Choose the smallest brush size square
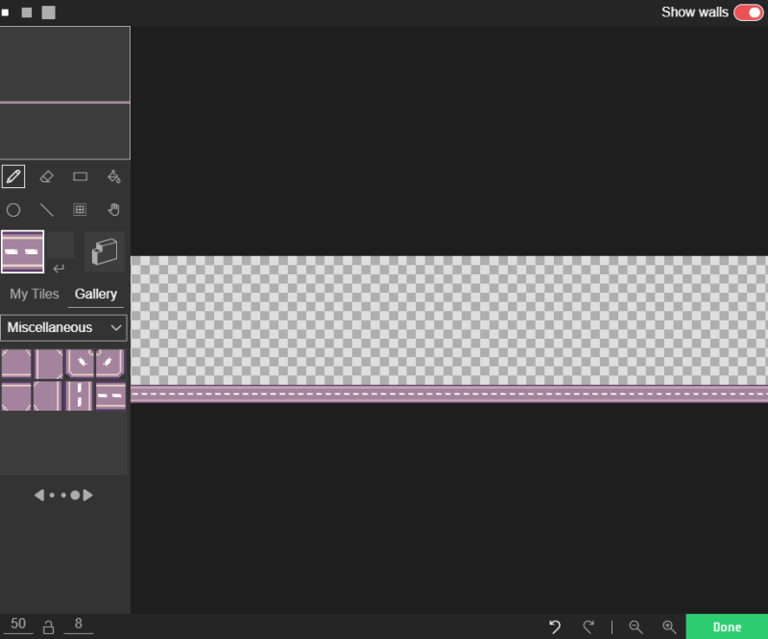Viewport: 768px width, 639px height. (5, 12)
